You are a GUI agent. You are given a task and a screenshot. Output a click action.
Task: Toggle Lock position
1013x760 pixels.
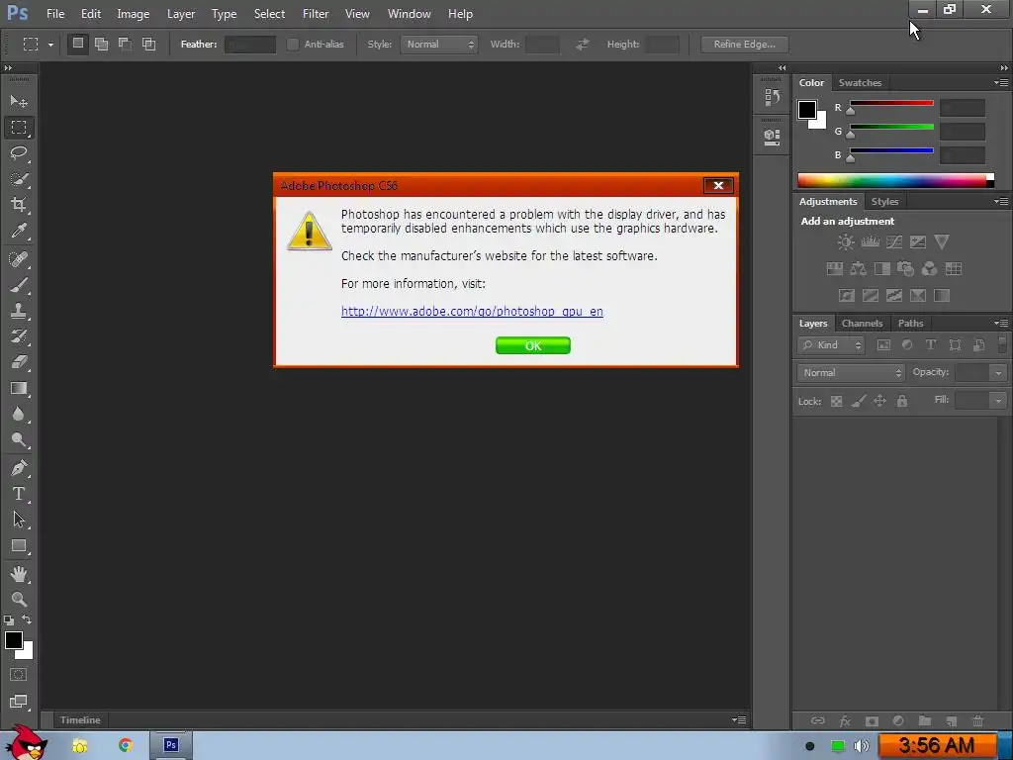[879, 402]
